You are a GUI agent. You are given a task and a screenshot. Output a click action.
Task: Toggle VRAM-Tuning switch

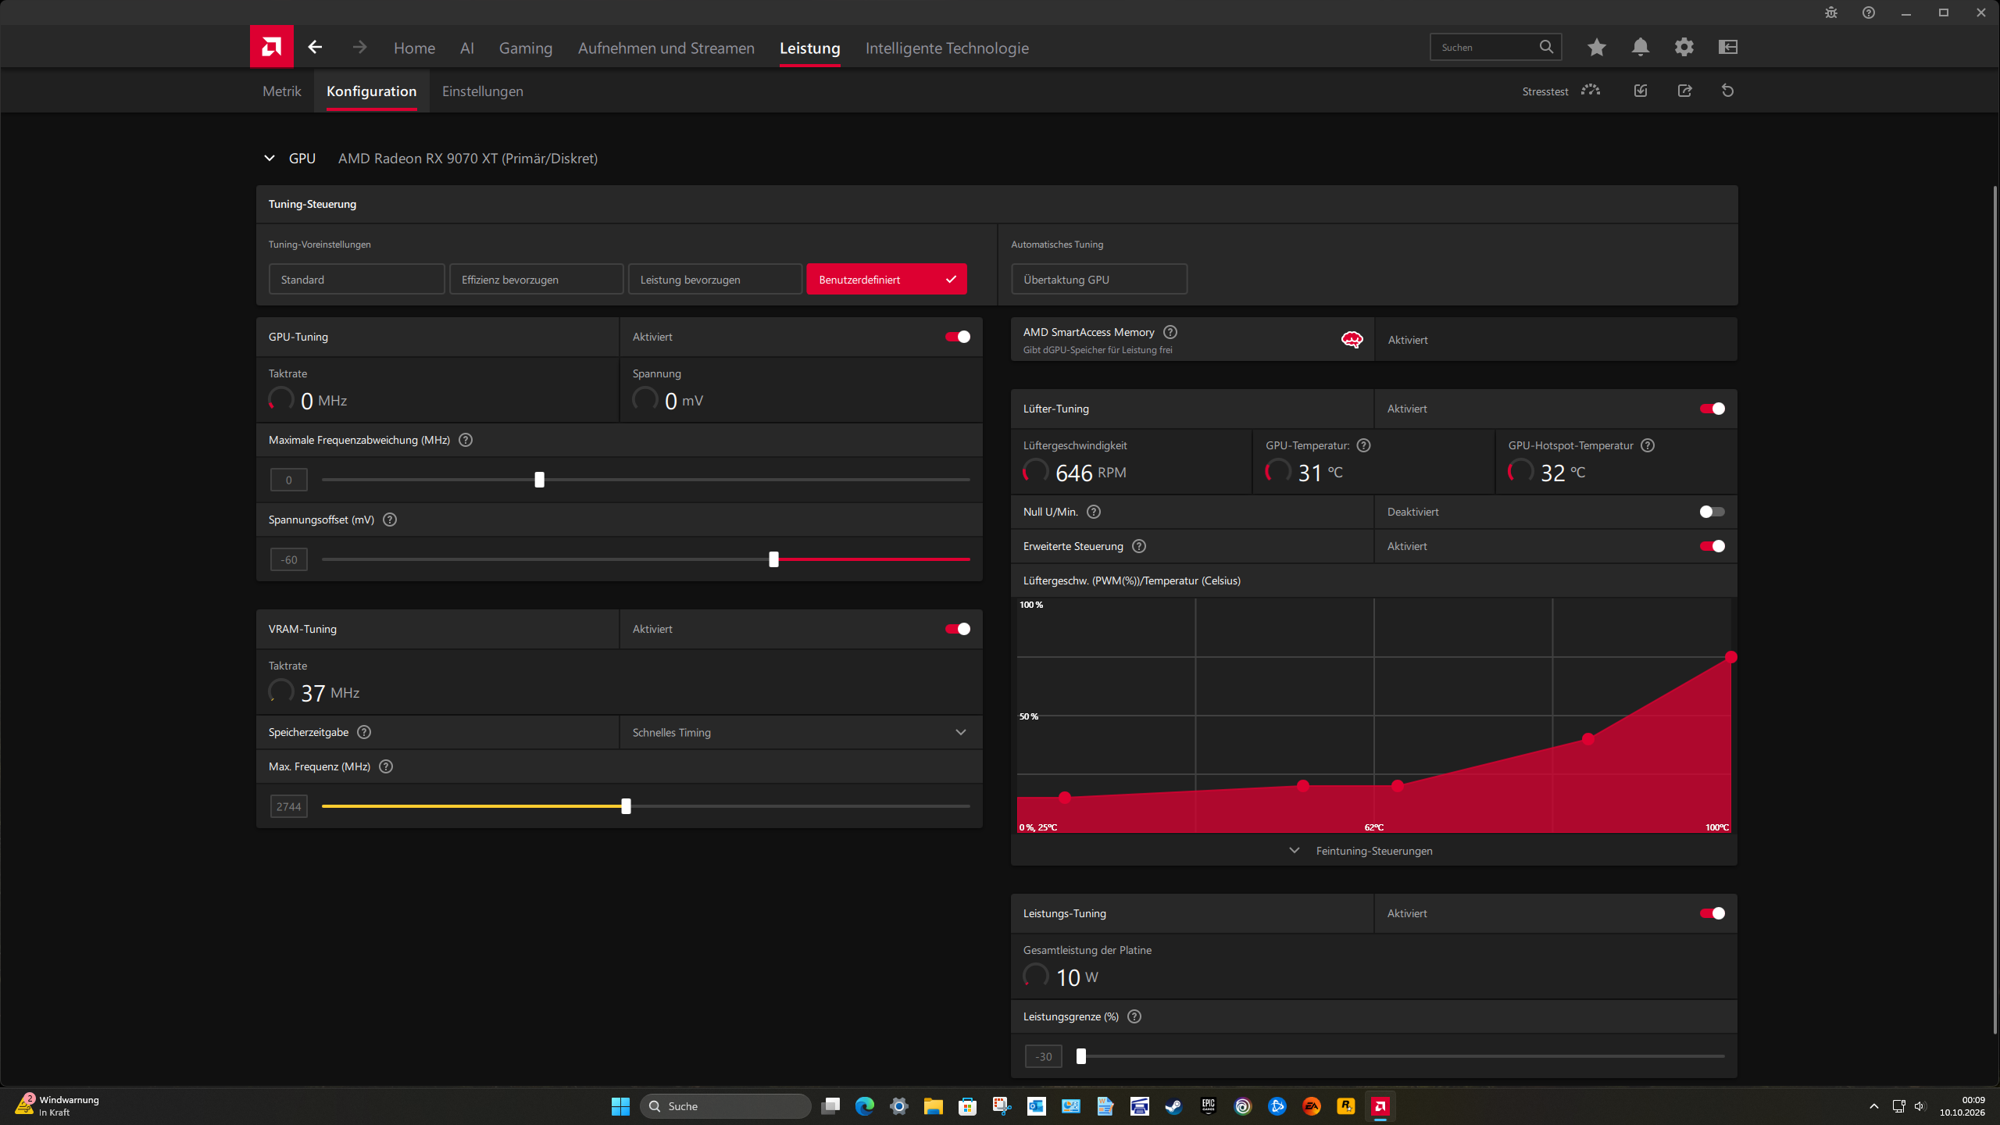958,629
